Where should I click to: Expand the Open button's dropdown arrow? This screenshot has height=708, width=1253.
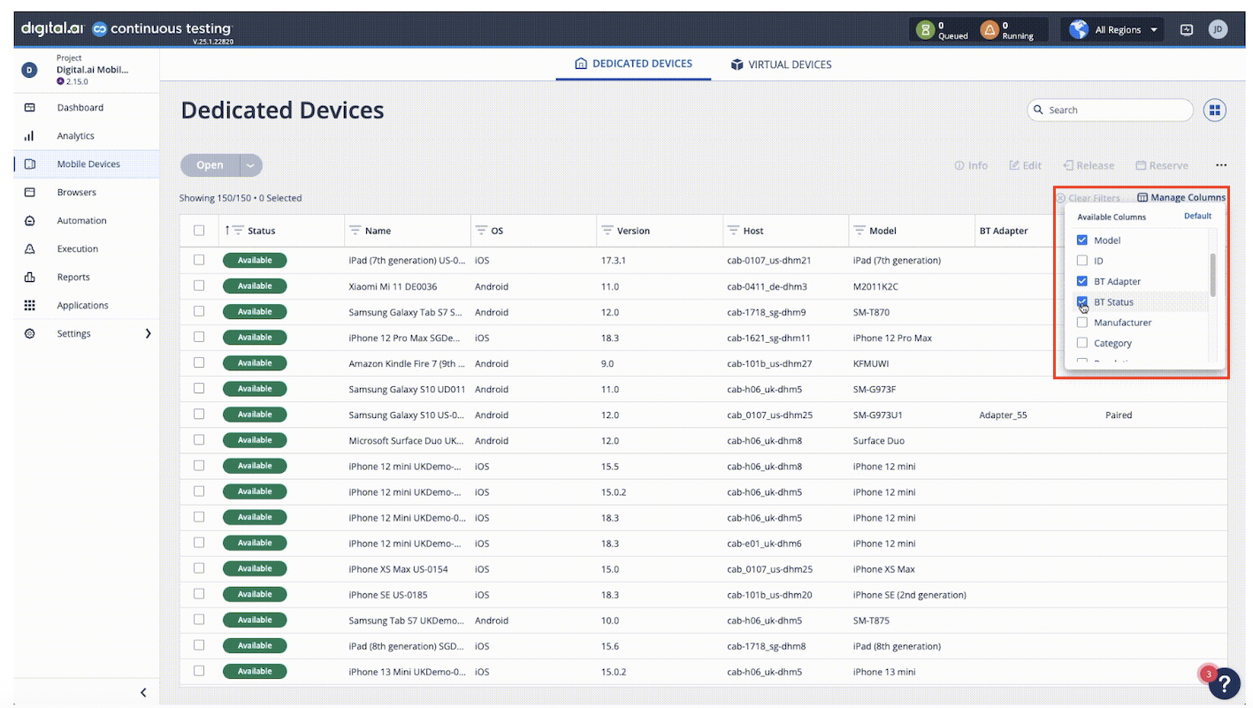250,165
